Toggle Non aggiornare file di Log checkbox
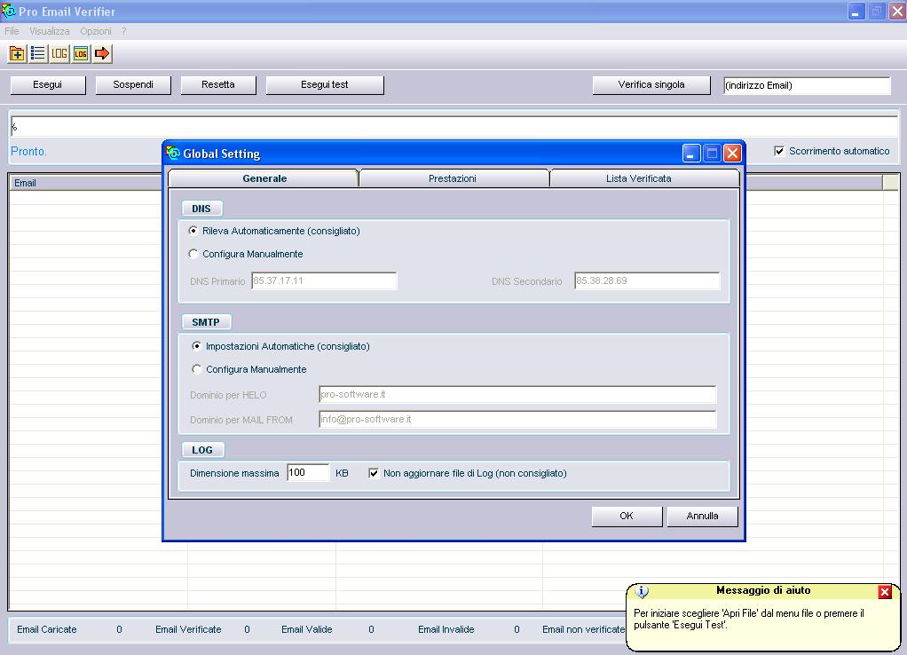The height and width of the screenshot is (655, 907). 374,474
